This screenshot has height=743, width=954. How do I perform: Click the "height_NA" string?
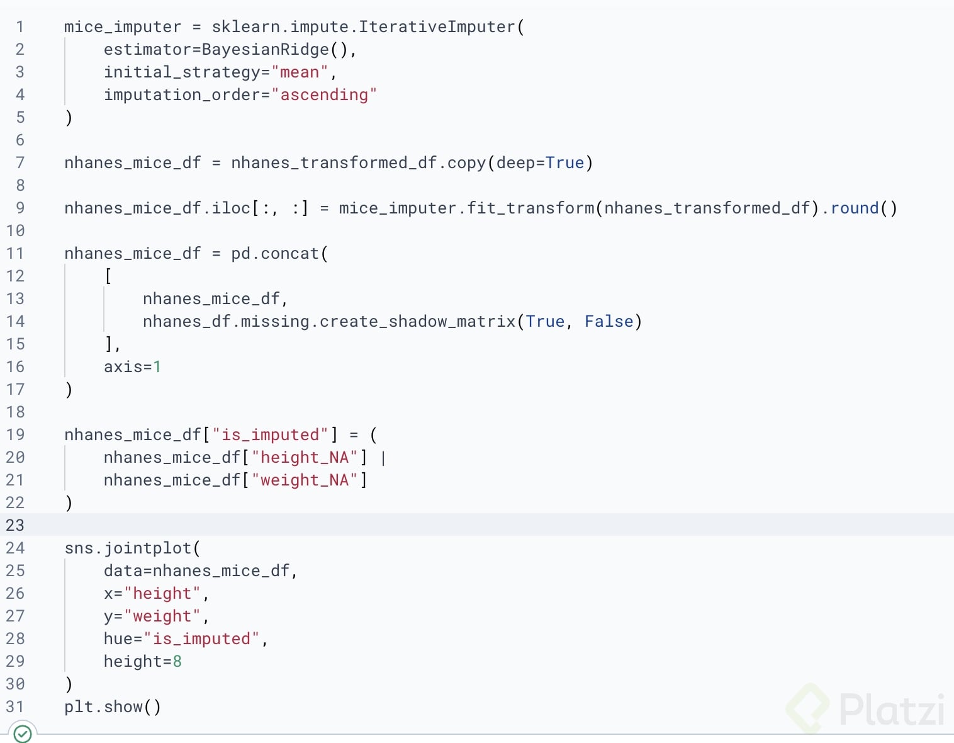click(x=305, y=458)
